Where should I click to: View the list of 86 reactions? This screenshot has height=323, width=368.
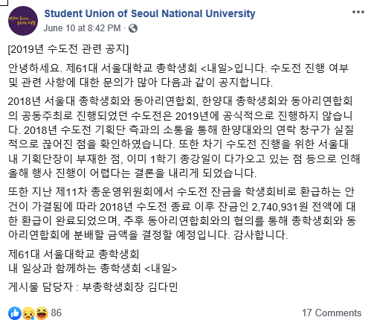pos(57,313)
